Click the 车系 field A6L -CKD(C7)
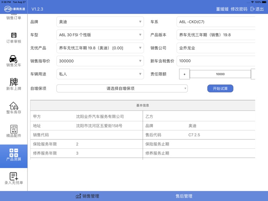The image size is (268, 201). click(216, 22)
